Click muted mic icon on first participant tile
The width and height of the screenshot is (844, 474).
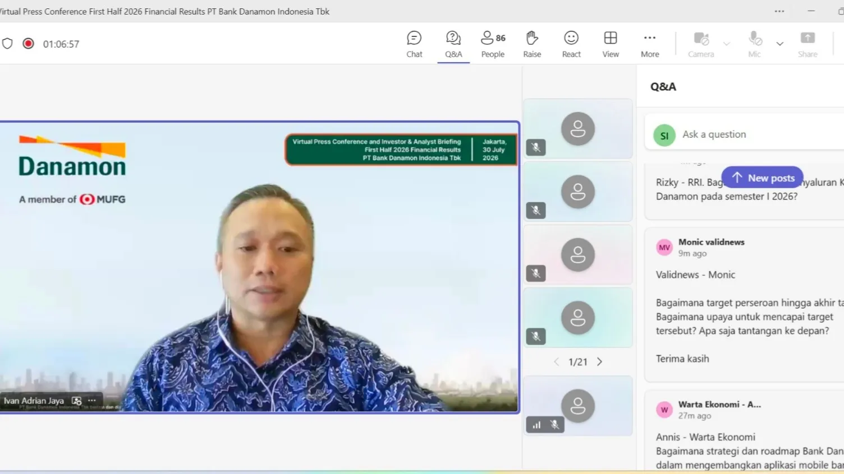point(536,147)
